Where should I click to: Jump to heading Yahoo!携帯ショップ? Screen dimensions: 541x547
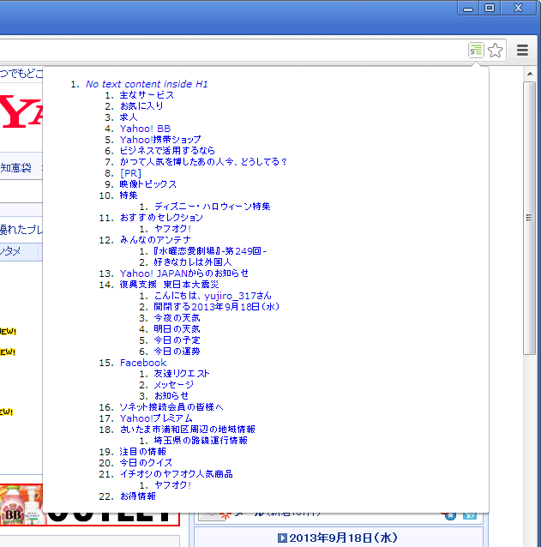tap(160, 140)
